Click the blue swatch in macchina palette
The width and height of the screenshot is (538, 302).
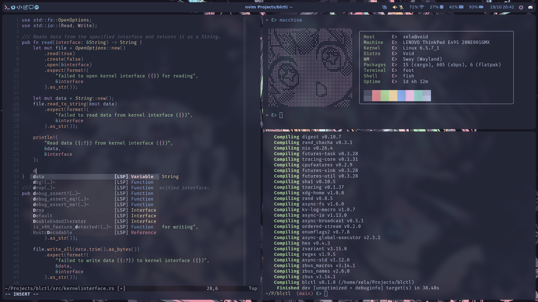(402, 96)
